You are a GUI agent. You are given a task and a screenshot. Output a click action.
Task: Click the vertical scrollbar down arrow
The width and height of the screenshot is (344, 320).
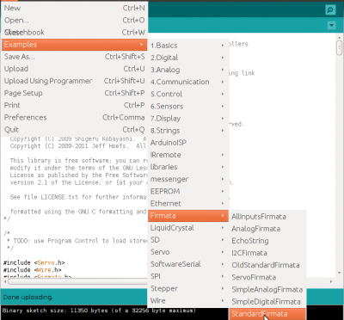pyautogui.click(x=340, y=273)
